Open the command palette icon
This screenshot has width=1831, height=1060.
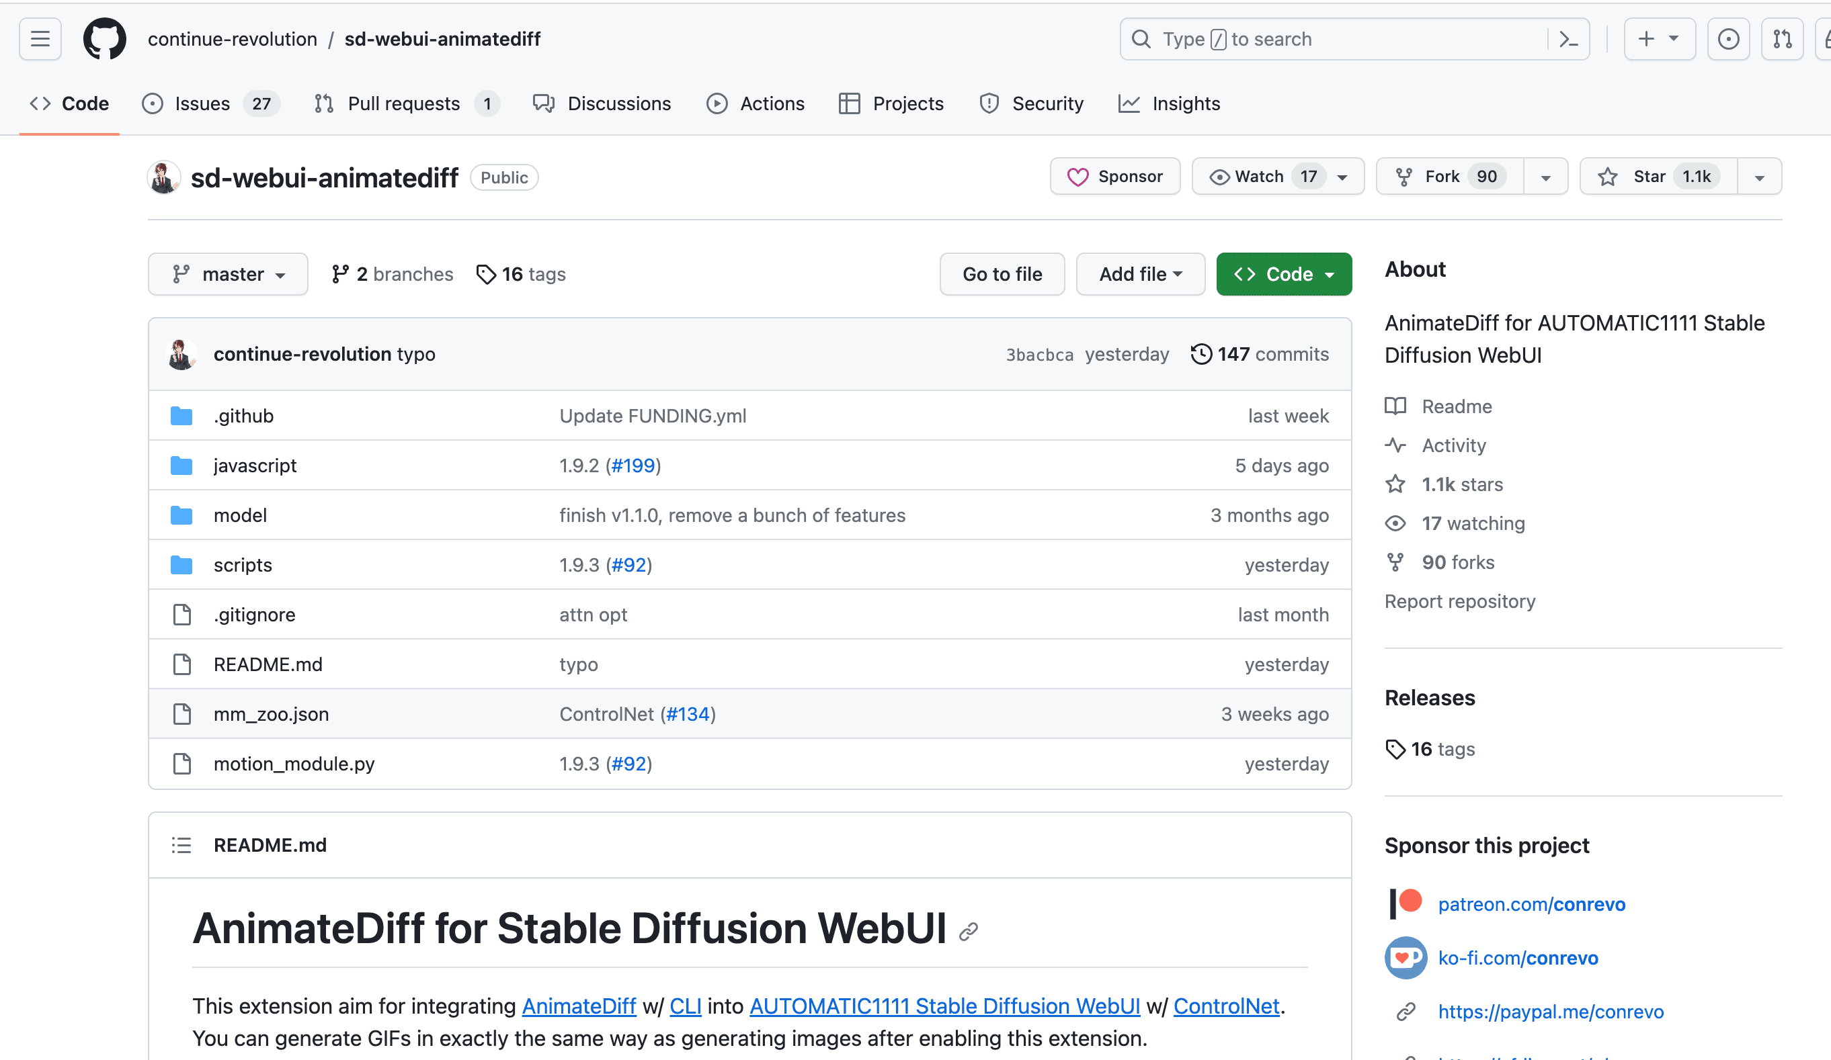pyautogui.click(x=1569, y=39)
